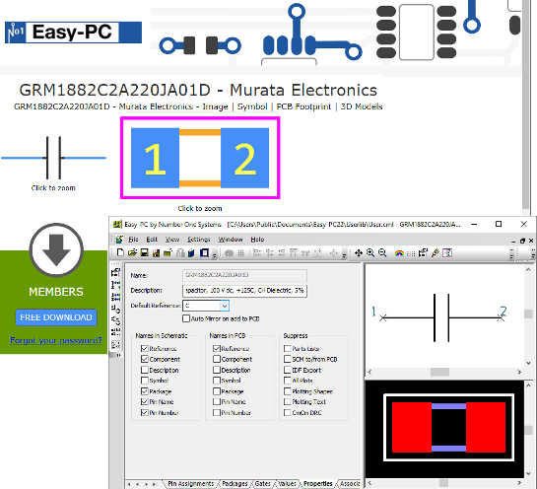
Task: Click the grid icon in the toolbar
Action: pos(241,253)
